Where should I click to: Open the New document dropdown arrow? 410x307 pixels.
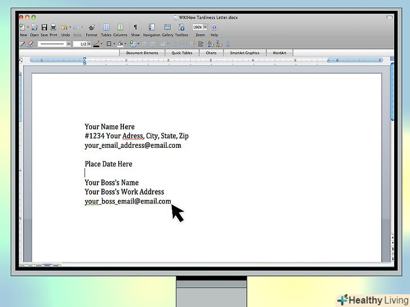[x=28, y=27]
